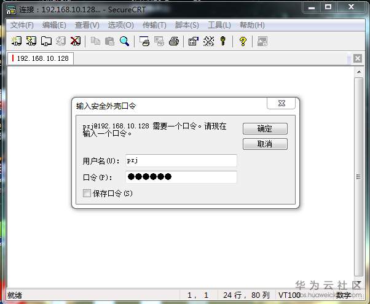Screen dimensions: 370x304
Task: Open the 传输(T) menu
Action: (x=154, y=25)
